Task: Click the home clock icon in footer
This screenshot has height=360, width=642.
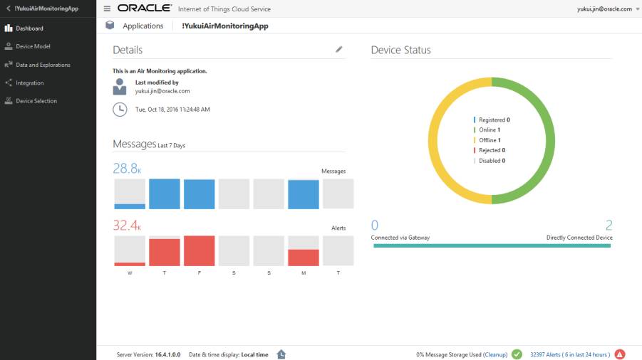Action: pyautogui.click(x=281, y=354)
